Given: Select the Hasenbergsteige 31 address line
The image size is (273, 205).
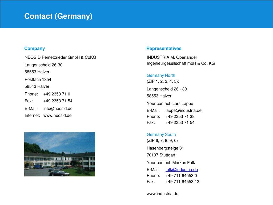Looking at the screenshot, I should (x=165, y=148).
